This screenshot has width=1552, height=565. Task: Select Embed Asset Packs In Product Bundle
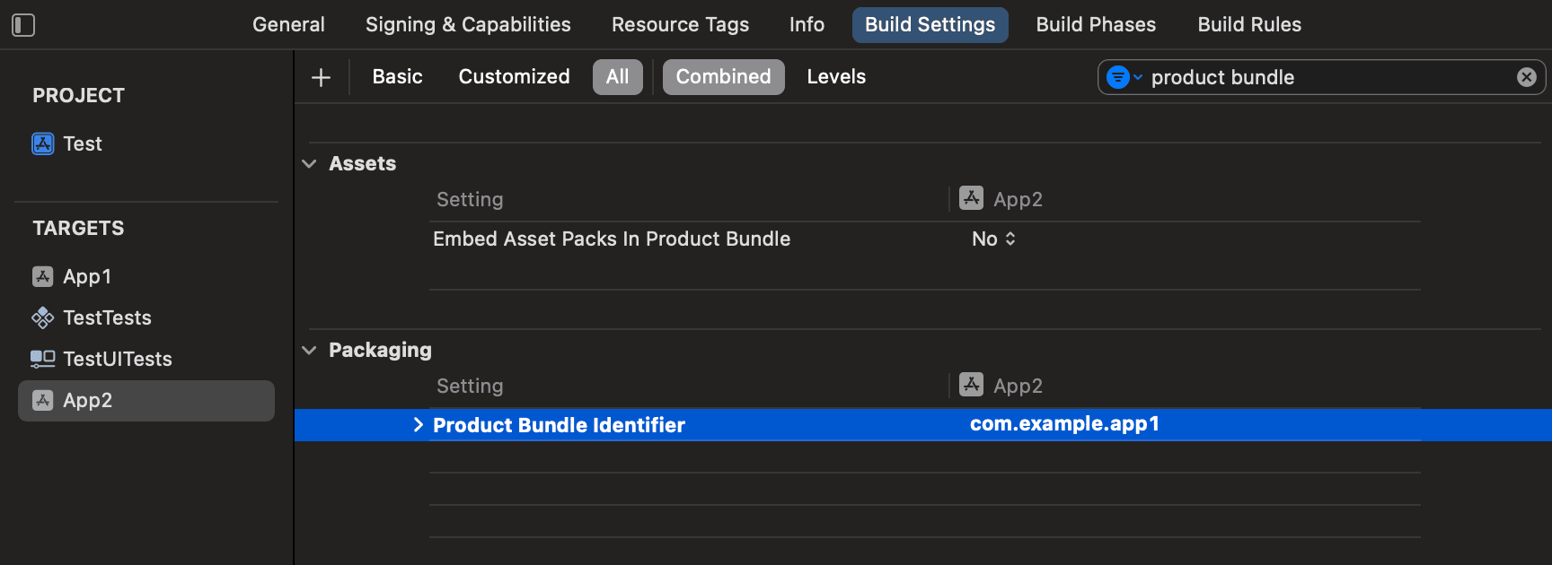click(612, 239)
